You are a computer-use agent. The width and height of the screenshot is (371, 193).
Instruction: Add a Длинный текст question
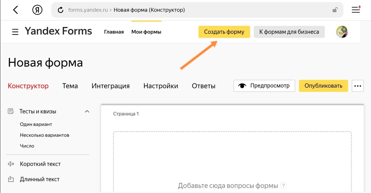(x=40, y=179)
